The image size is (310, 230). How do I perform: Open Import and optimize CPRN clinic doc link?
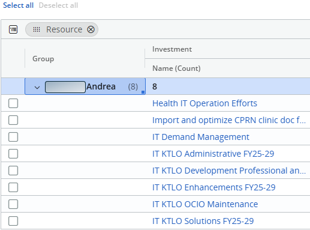click(x=229, y=120)
